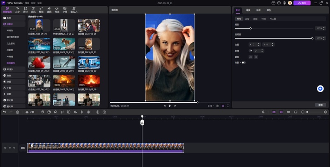
Task: Click the undo arrow in timeline toolbar
Action: click(5, 112)
